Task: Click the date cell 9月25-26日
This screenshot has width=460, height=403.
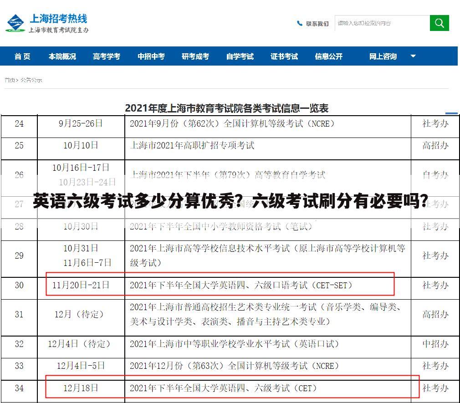Action: coord(81,123)
